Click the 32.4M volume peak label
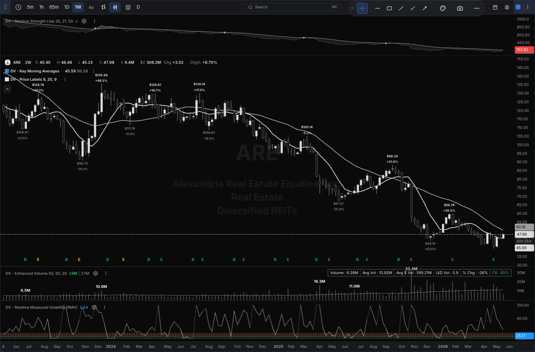 pyautogui.click(x=411, y=269)
